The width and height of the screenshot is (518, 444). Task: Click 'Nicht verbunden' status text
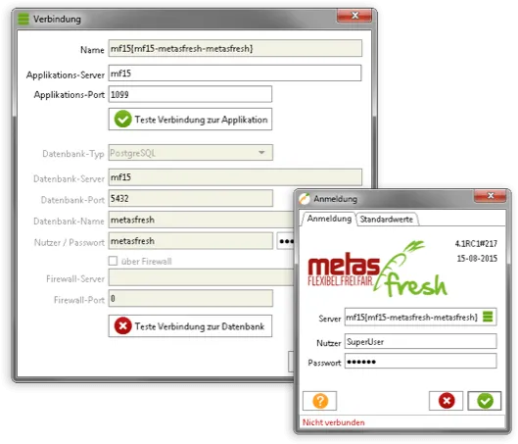point(333,422)
